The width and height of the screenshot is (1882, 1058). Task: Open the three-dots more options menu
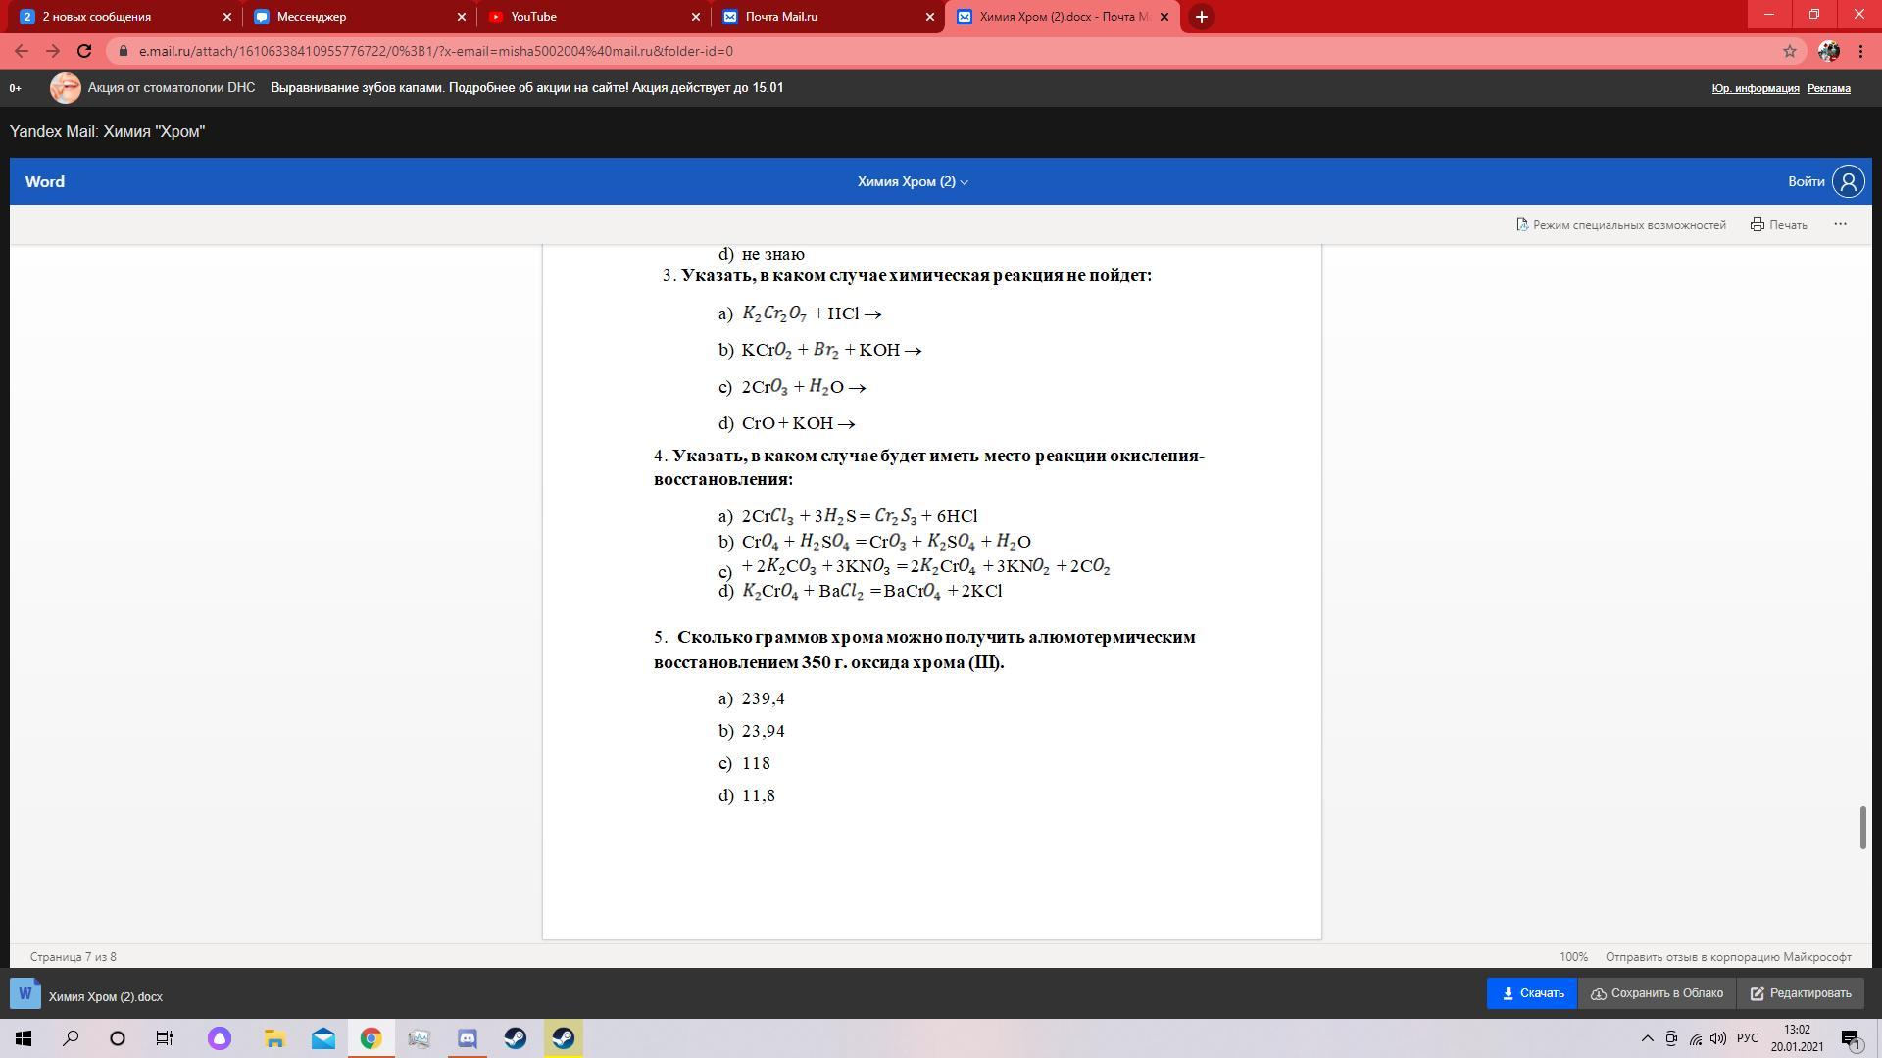1840,224
